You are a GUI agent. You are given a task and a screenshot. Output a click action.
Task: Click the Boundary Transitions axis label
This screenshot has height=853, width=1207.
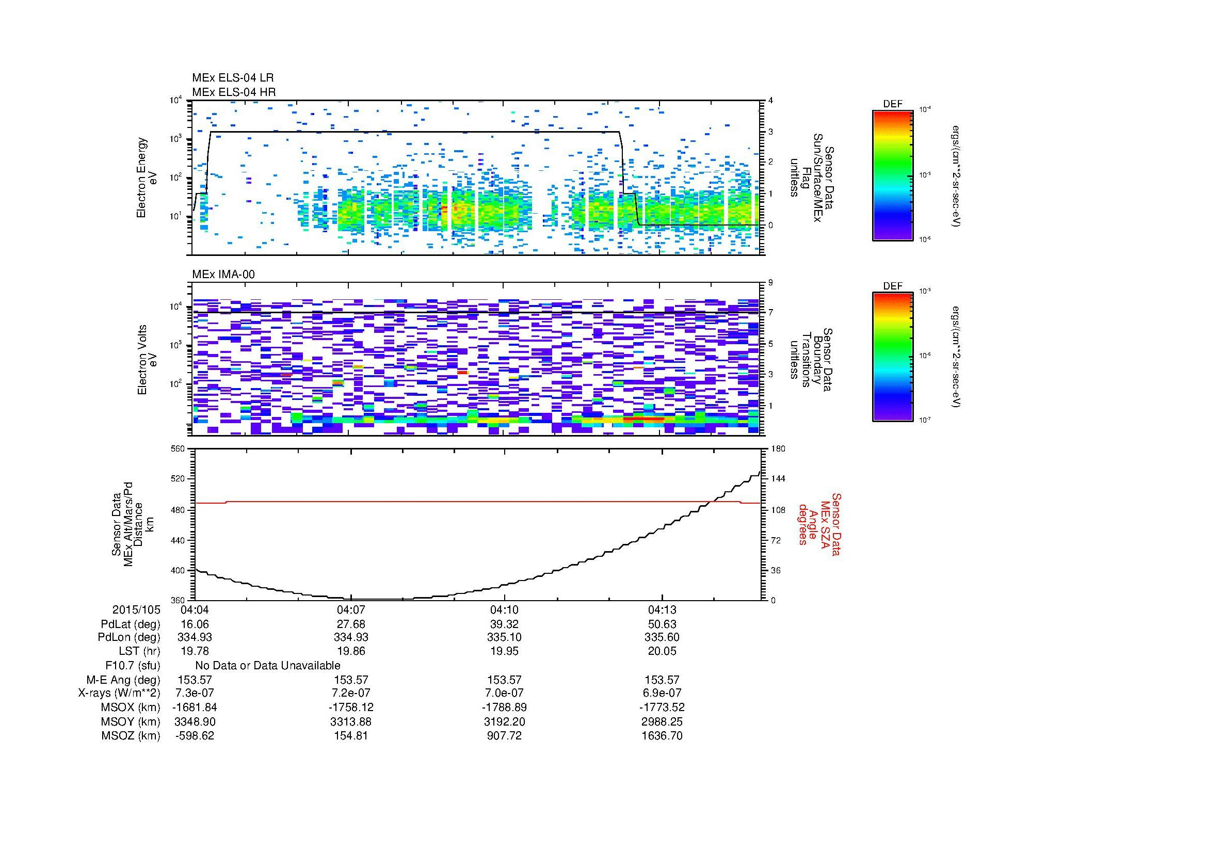(812, 360)
